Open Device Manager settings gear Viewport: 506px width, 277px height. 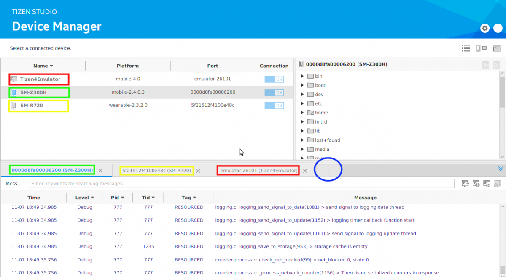point(485,29)
